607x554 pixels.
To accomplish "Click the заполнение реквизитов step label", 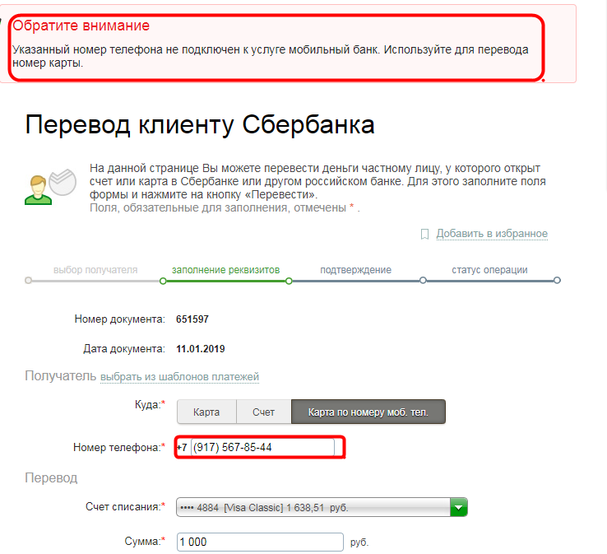I will [225, 270].
